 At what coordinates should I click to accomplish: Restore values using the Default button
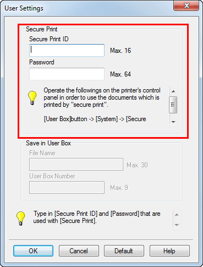tap(124, 251)
